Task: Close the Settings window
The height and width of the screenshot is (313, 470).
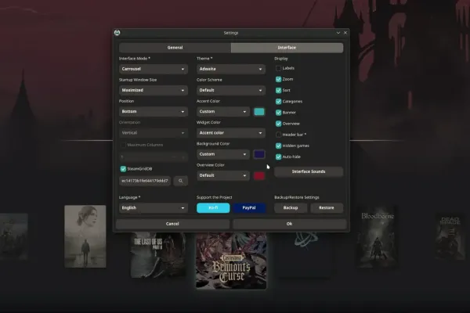Action: tap(345, 33)
